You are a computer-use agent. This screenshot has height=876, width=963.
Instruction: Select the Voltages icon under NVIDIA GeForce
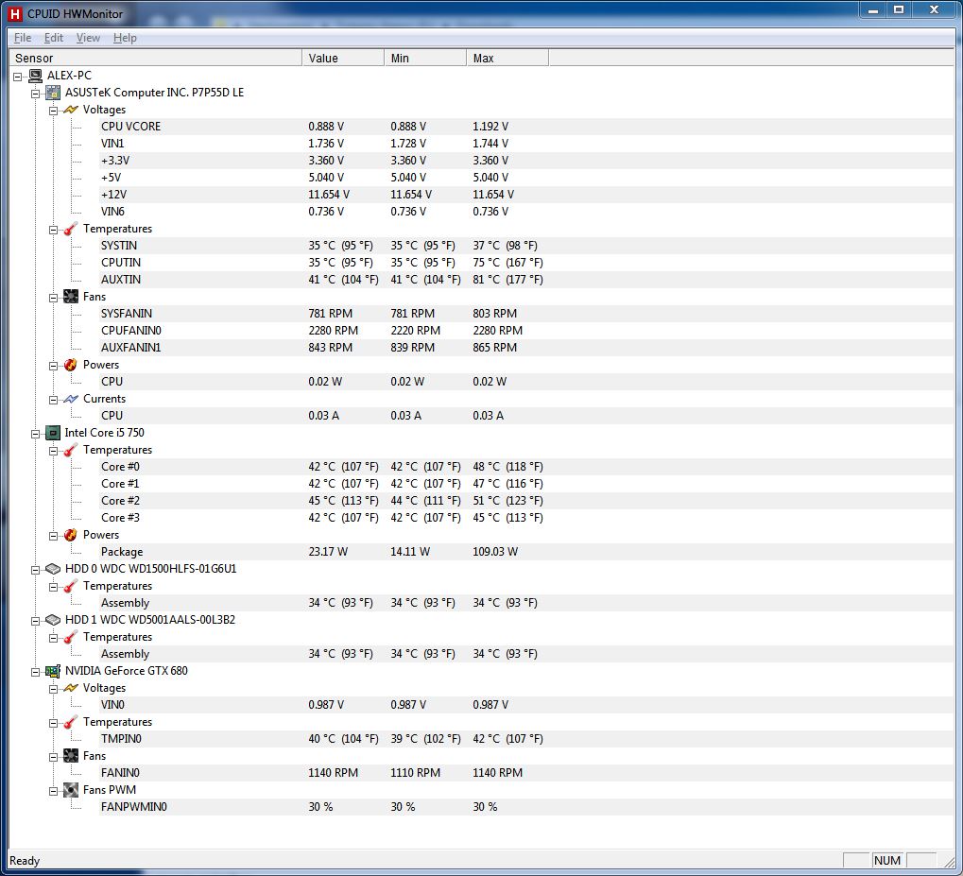(71, 688)
